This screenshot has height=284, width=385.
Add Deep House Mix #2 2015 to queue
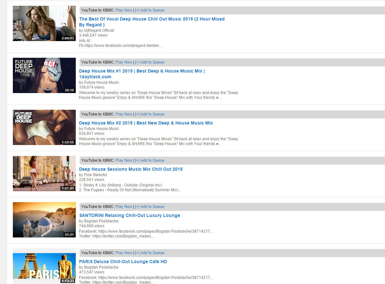[x=150, y=114]
